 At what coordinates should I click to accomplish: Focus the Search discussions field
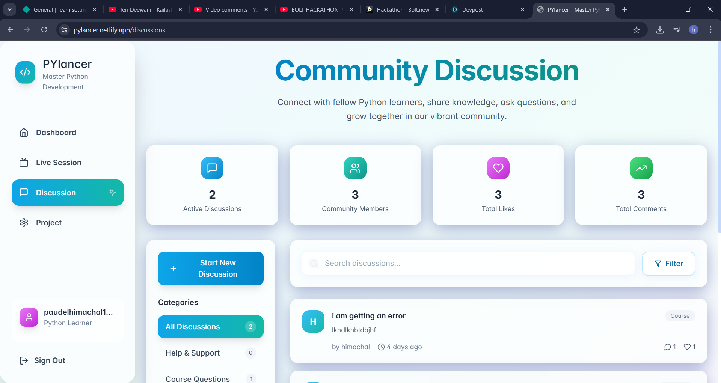click(x=468, y=263)
